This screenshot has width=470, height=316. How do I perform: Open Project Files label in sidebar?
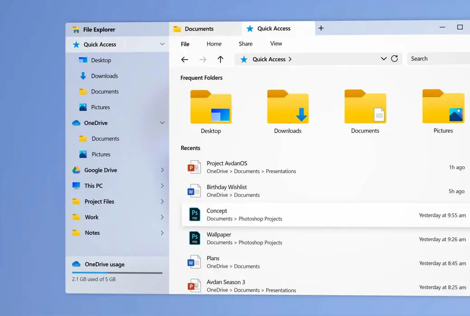[99, 202]
